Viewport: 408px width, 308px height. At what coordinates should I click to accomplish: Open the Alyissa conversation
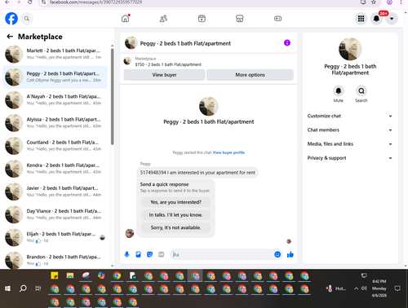pyautogui.click(x=55, y=123)
